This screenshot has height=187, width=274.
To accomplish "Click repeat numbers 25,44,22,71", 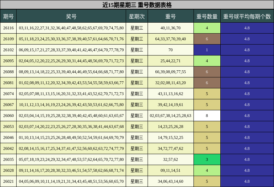I will pos(171,61).
